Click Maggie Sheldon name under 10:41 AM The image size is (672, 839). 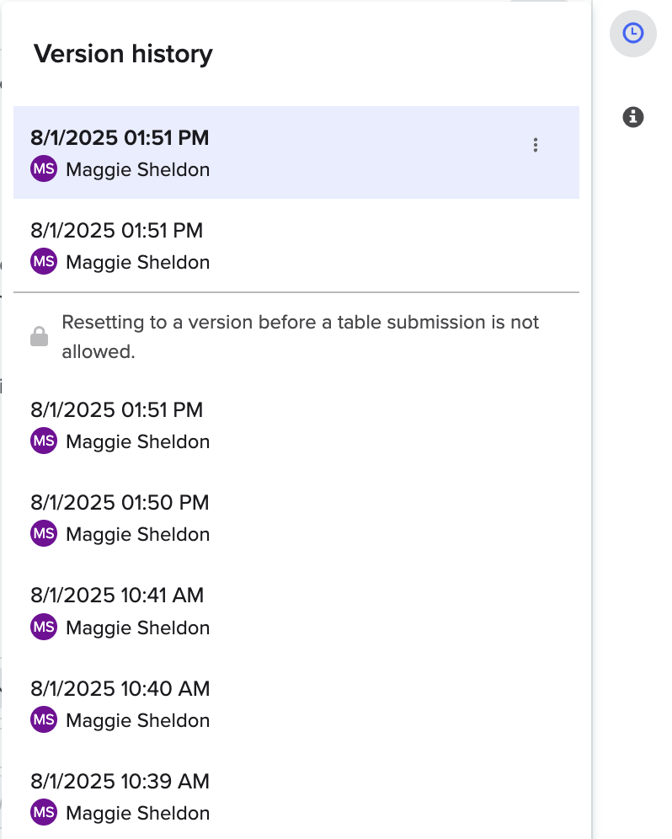click(x=137, y=628)
